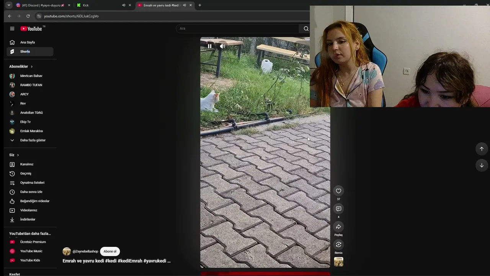Close the Kick tab
This screenshot has width=490, height=276.
(130, 5)
